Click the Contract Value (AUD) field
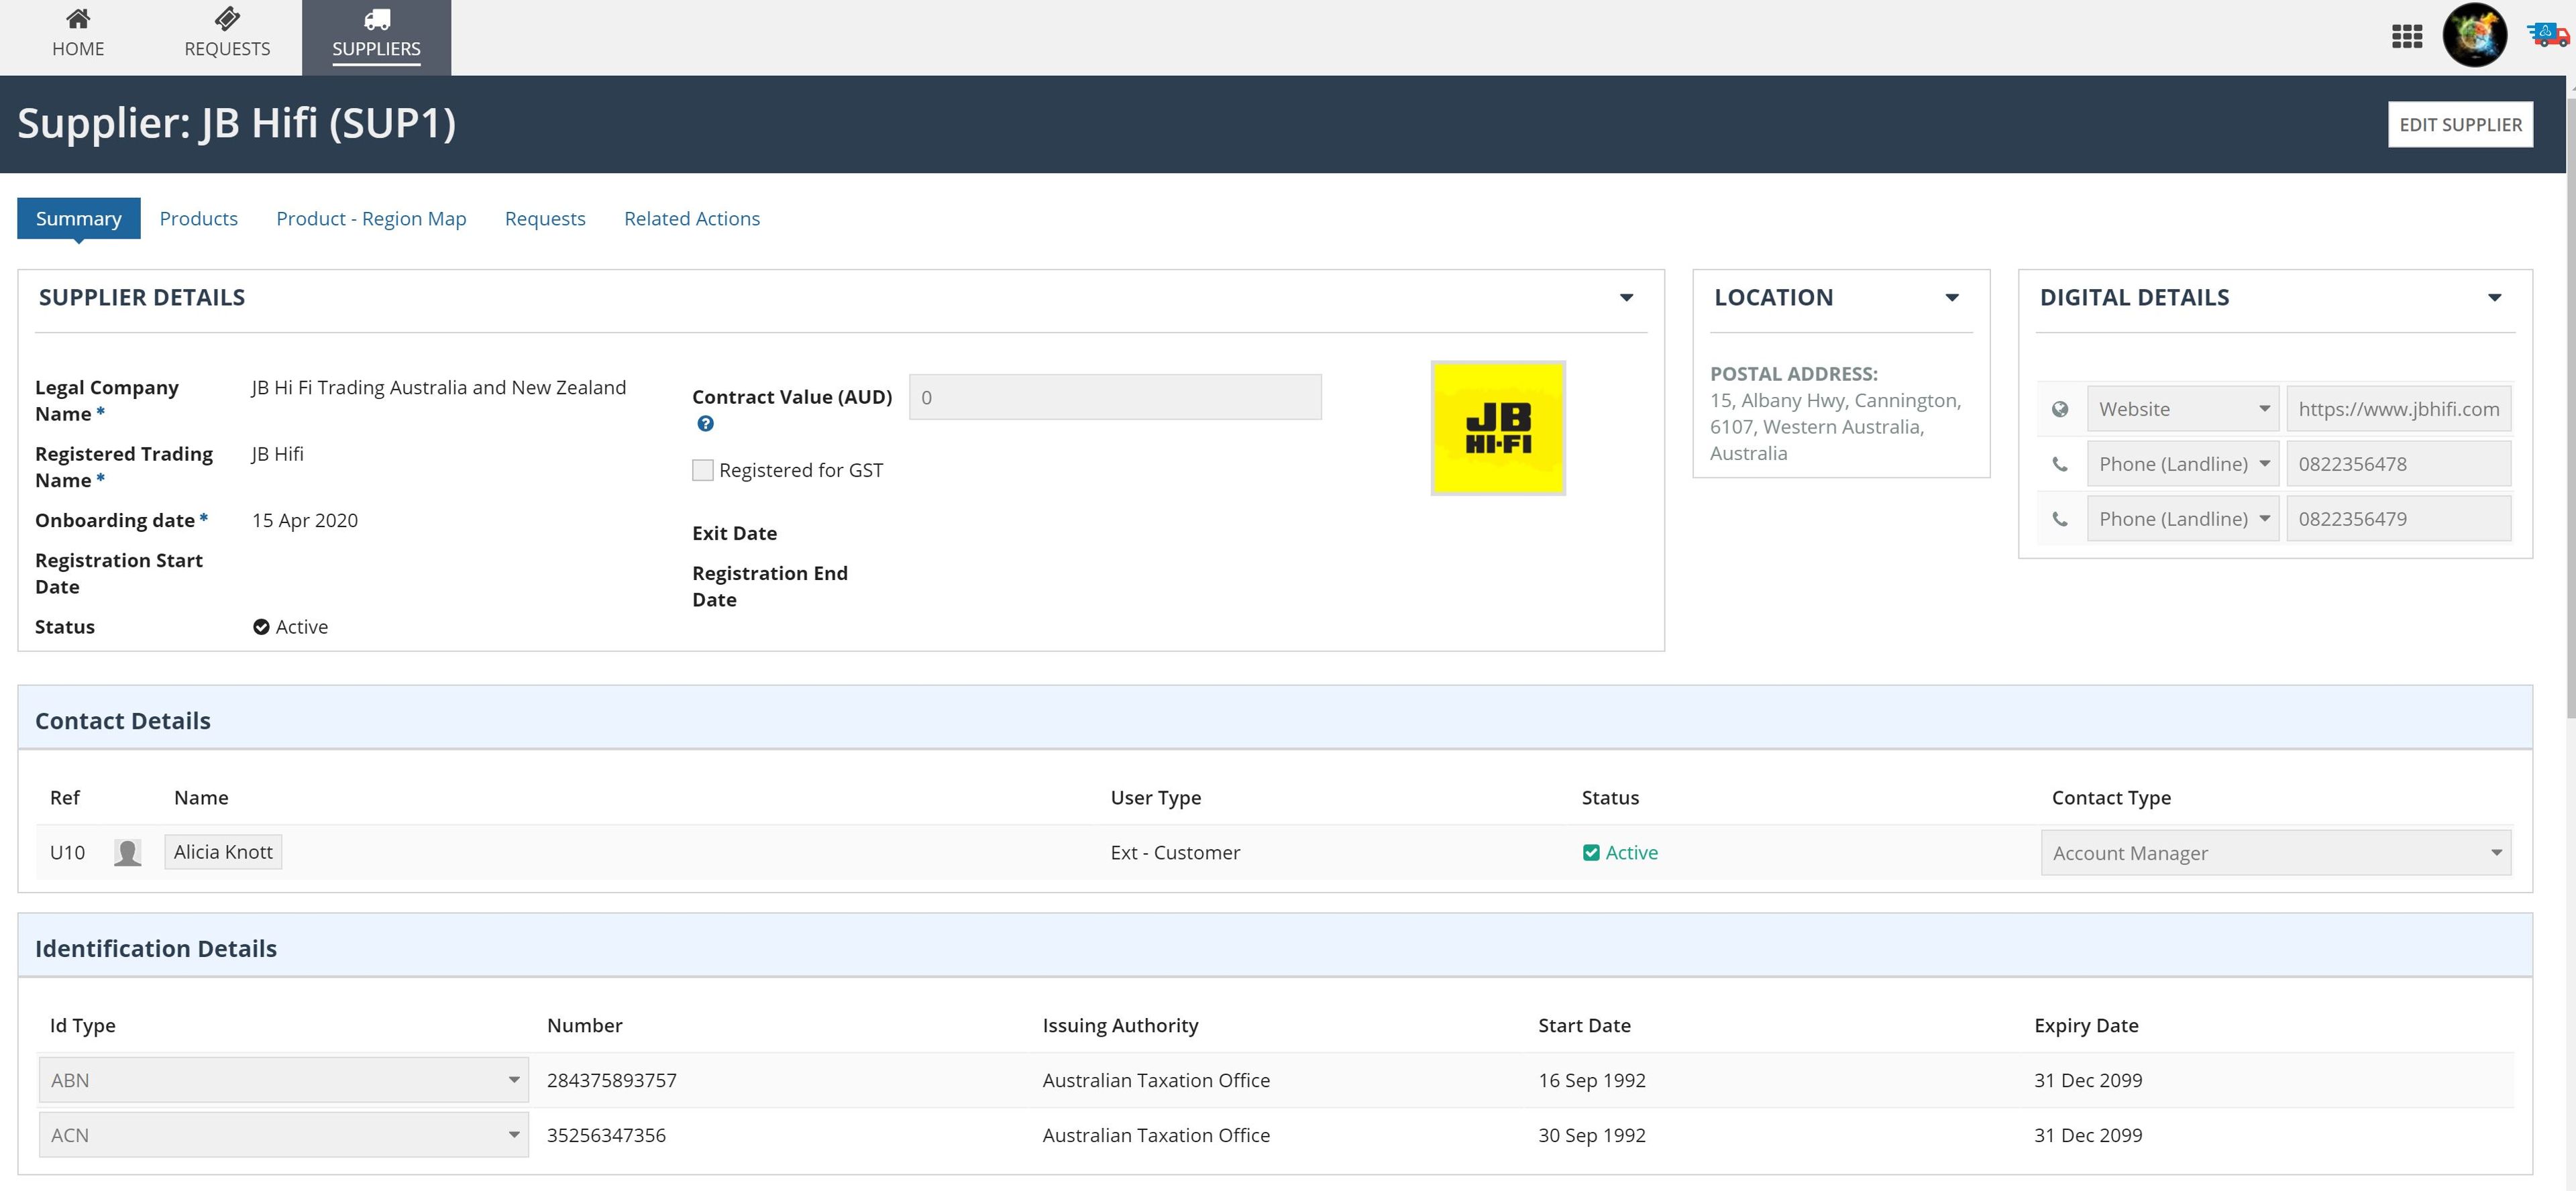Viewport: 2576px width, 1191px height. [1115, 397]
